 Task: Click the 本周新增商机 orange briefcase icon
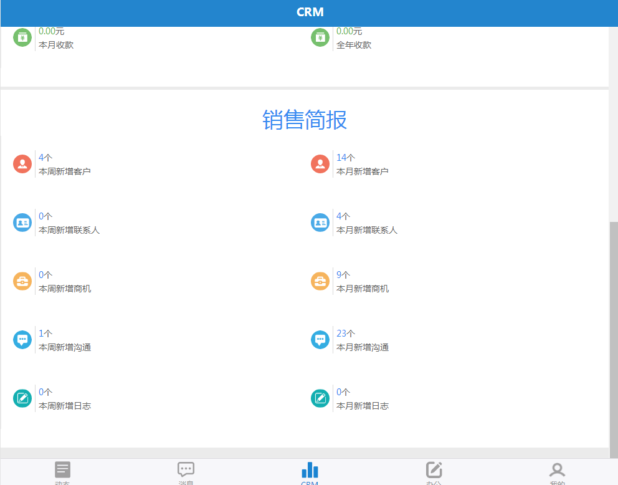[22, 281]
